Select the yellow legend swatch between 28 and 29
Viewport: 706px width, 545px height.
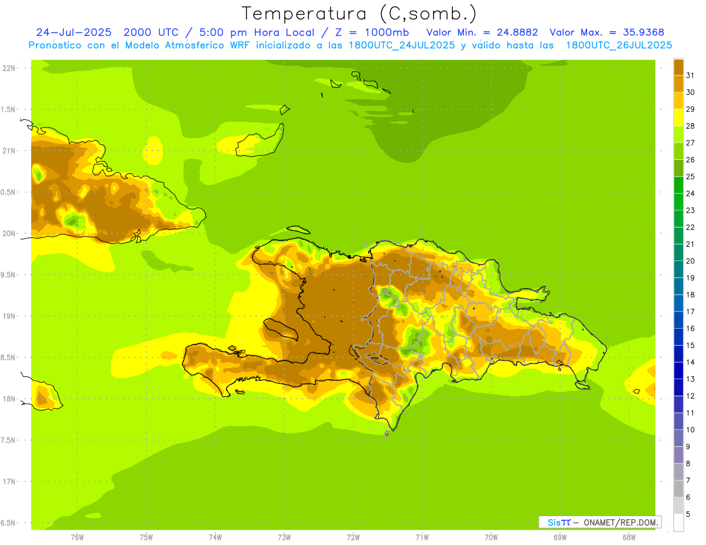(678, 118)
